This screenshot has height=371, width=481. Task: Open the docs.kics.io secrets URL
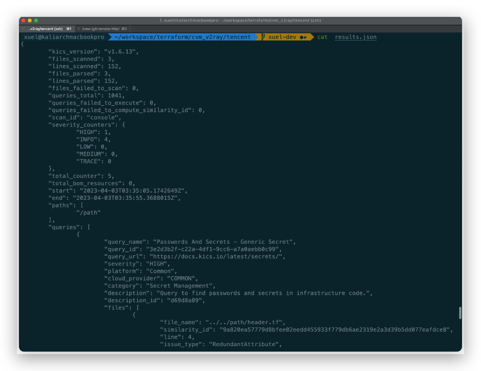tap(217, 256)
